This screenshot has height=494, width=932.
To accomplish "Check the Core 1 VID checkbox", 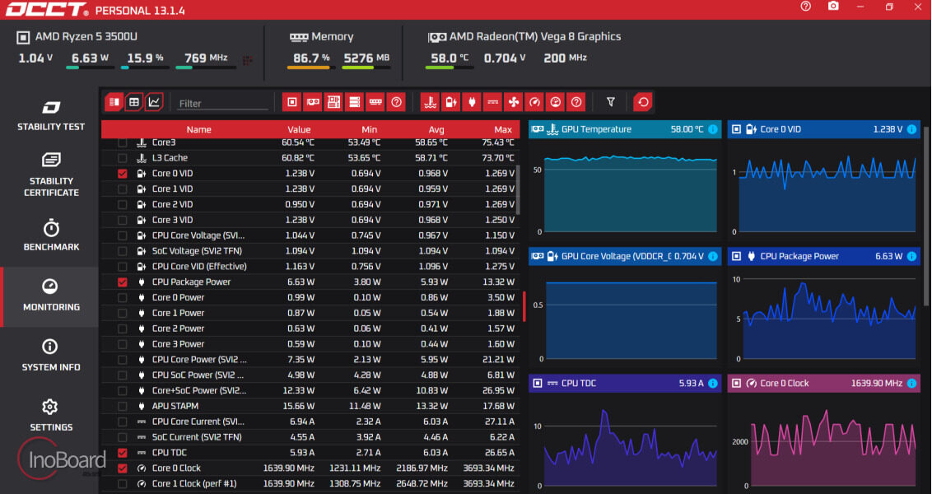I will [x=123, y=189].
